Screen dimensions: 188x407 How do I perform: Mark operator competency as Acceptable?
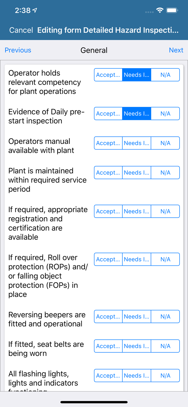point(108,75)
